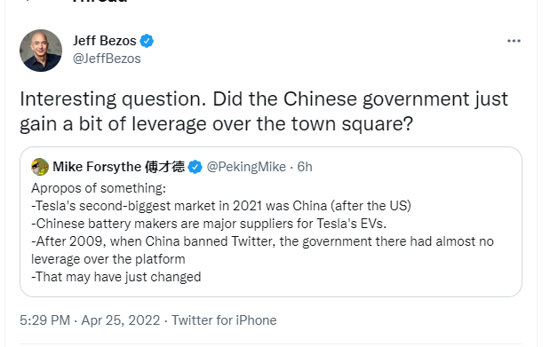Click Jeff Bezos profile picture
Viewport: 550px width, 347px height.
(41, 51)
